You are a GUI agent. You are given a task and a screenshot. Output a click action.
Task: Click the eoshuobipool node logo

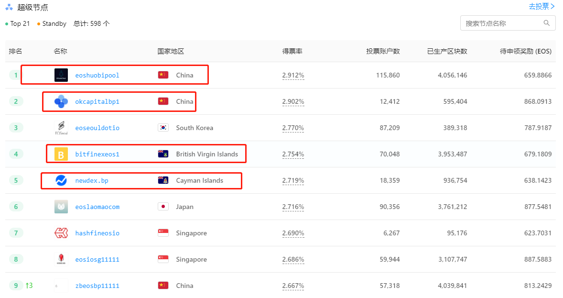[61, 75]
